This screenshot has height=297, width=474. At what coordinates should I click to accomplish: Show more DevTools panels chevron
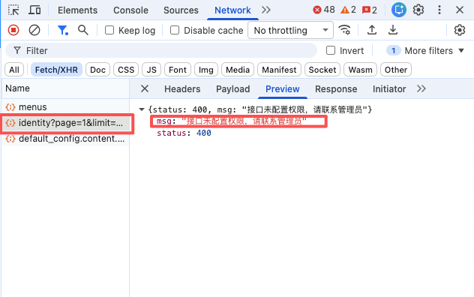[266, 10]
